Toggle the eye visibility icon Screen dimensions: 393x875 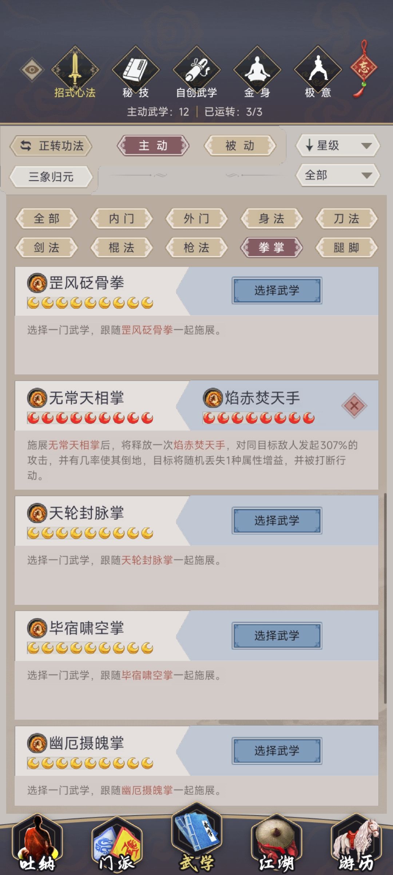(32, 70)
